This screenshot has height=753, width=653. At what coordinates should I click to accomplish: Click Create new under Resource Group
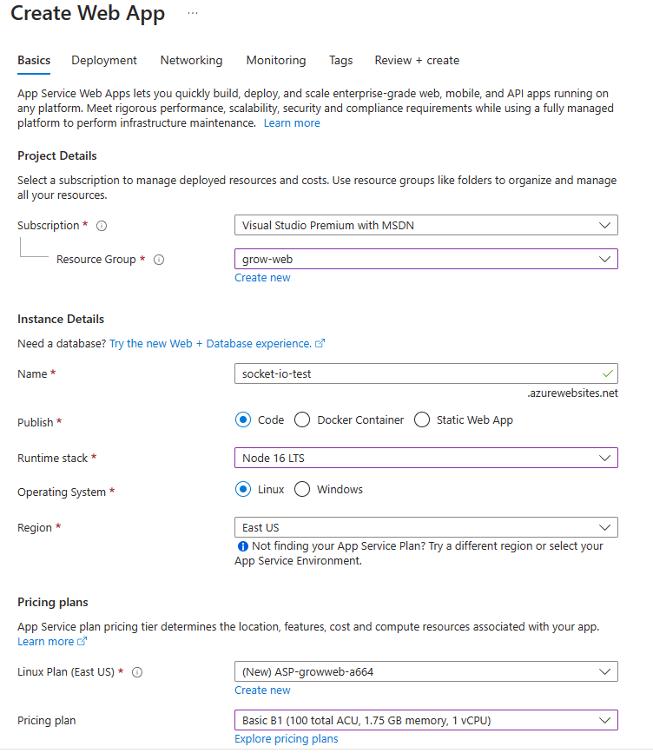tap(262, 278)
